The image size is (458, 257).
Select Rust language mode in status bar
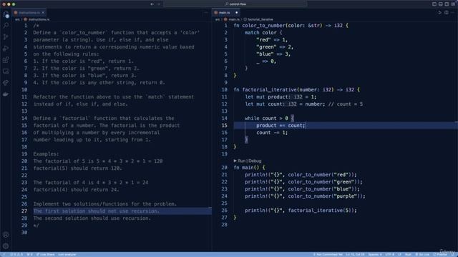[408, 254]
